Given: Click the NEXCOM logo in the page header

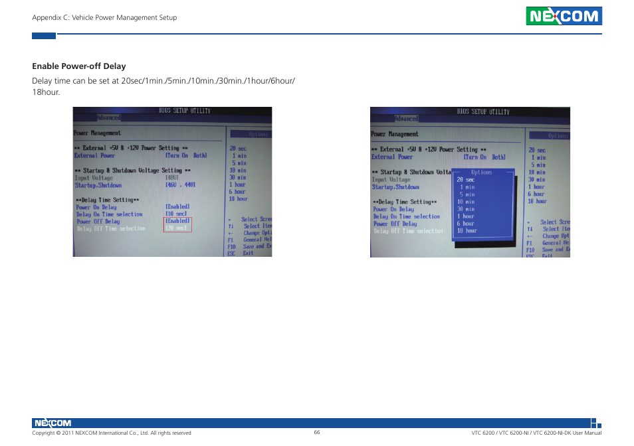Looking at the screenshot, I should click(x=564, y=16).
